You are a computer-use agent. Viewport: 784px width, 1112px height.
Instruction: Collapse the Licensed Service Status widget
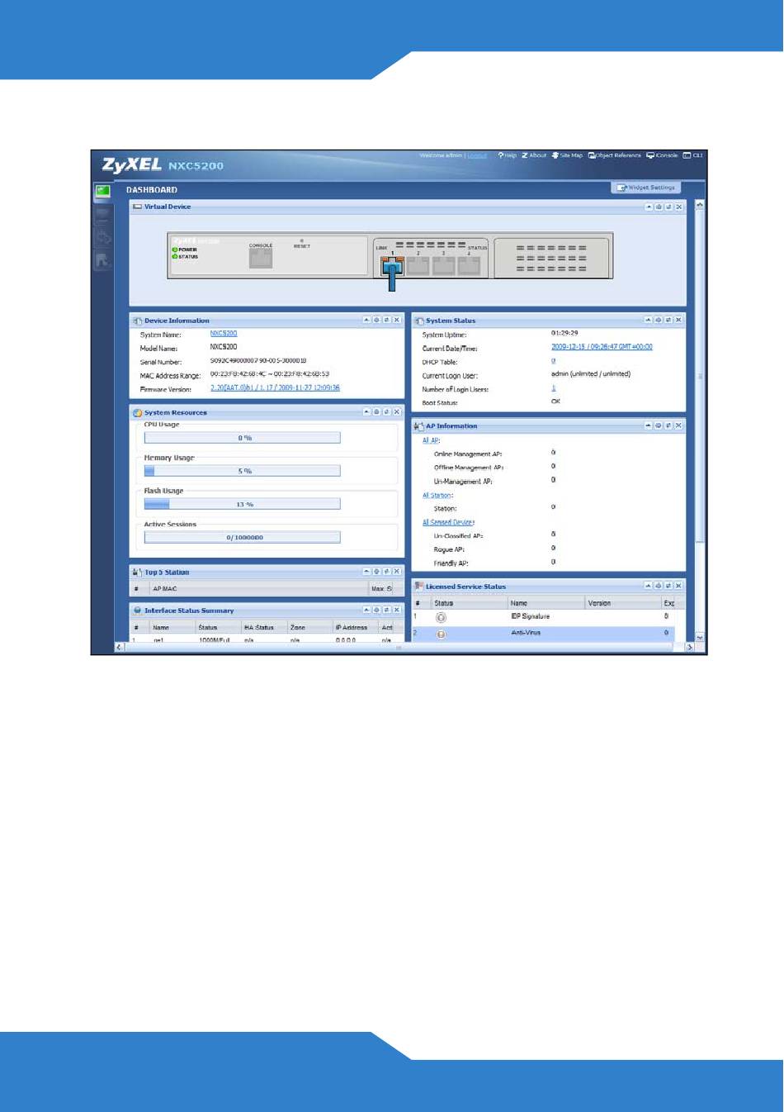[649, 587]
